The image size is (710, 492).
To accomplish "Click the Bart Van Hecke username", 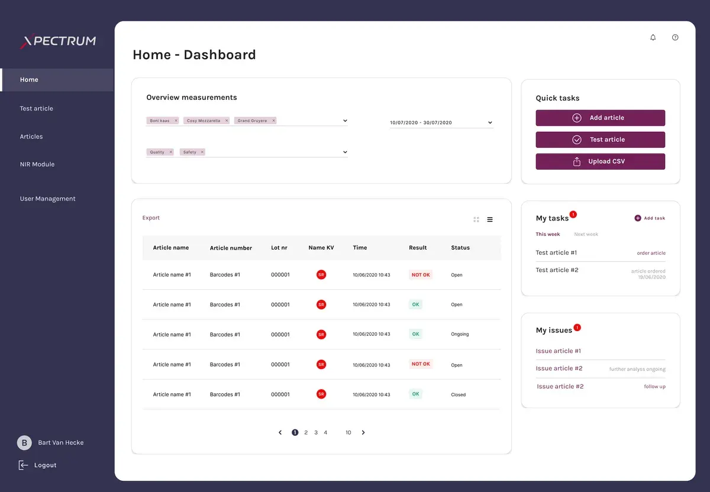I will [61, 442].
